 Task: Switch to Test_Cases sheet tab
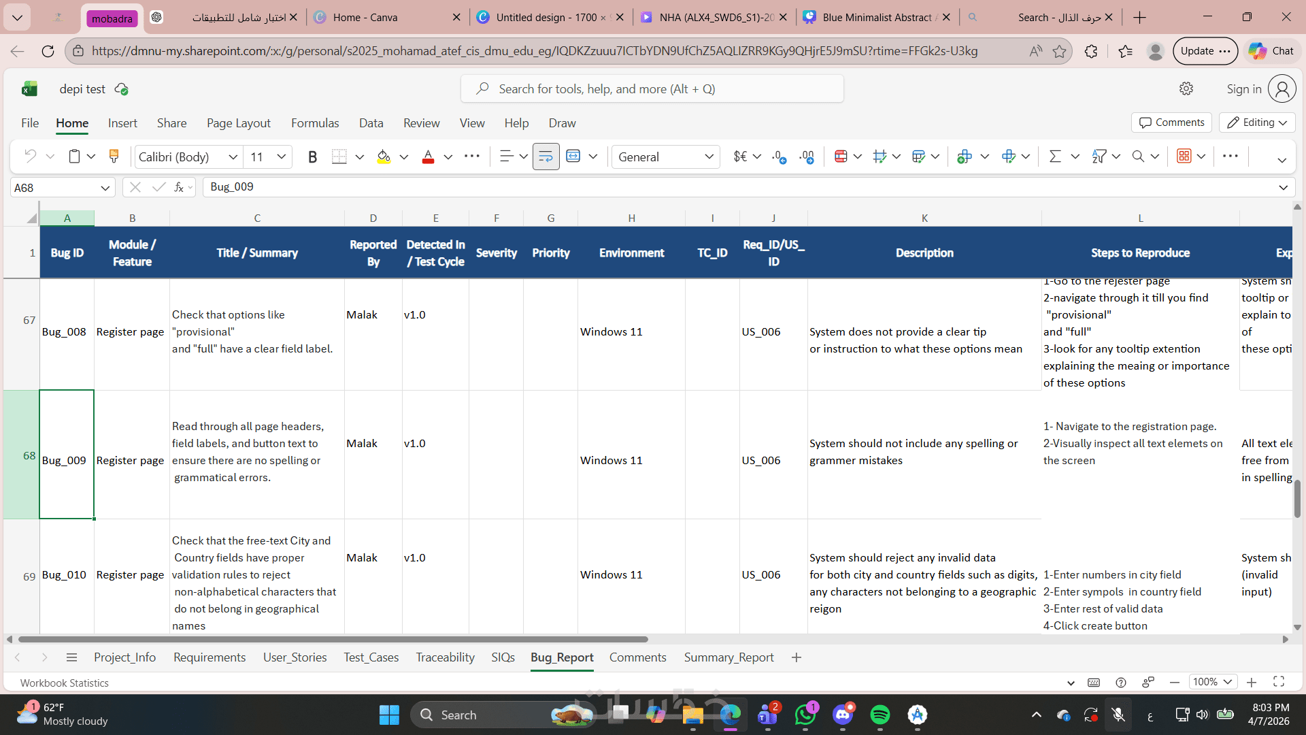(371, 657)
